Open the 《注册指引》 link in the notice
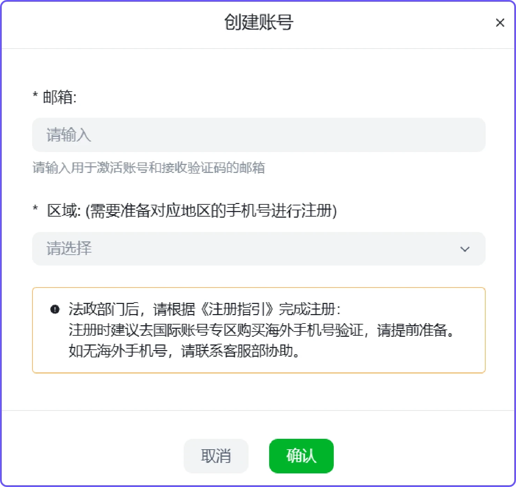The image size is (516, 487). 237,309
